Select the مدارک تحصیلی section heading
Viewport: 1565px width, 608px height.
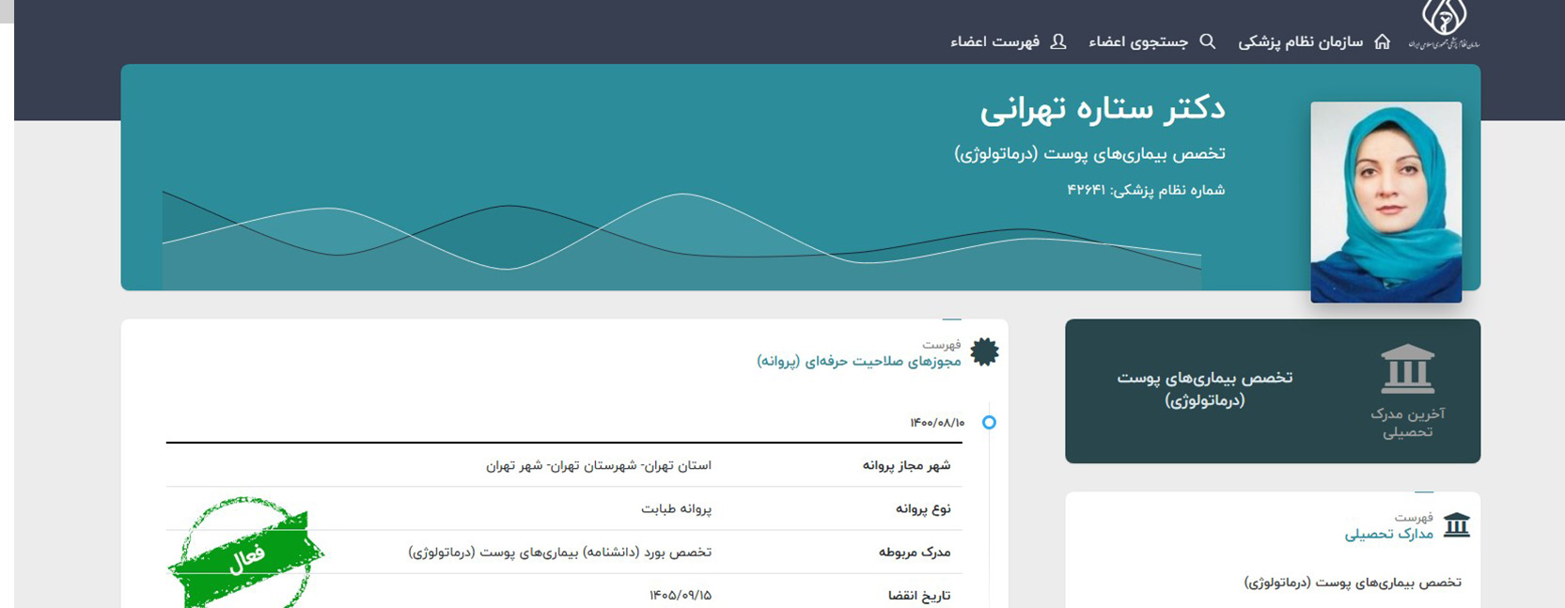click(1388, 534)
